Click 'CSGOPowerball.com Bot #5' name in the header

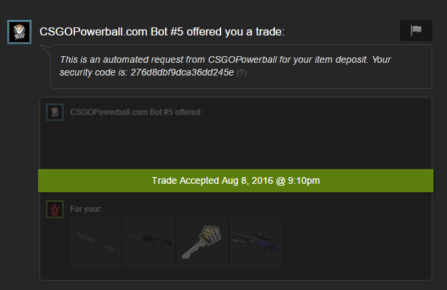click(x=111, y=31)
